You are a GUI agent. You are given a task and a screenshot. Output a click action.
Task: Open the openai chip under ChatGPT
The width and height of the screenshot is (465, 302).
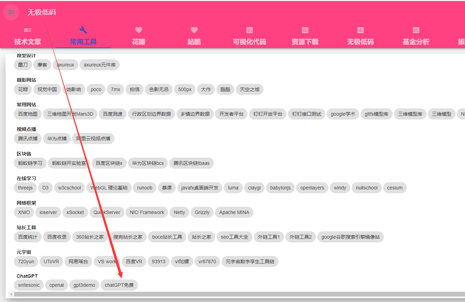coord(57,285)
